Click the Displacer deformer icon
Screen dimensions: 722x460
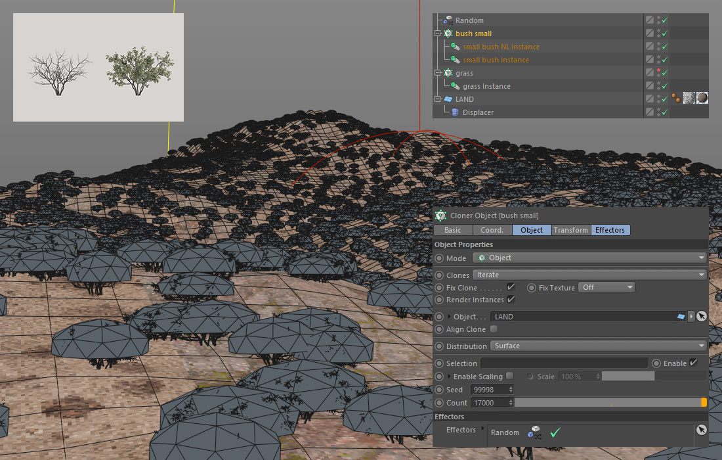[455, 112]
